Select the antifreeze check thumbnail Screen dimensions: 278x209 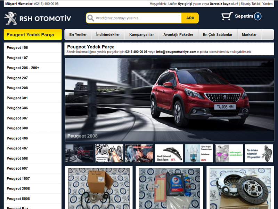tap(229, 153)
